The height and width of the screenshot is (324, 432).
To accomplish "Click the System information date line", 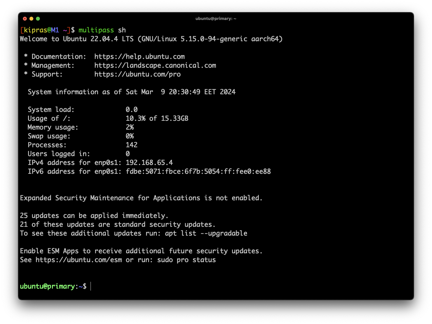I will pos(132,92).
